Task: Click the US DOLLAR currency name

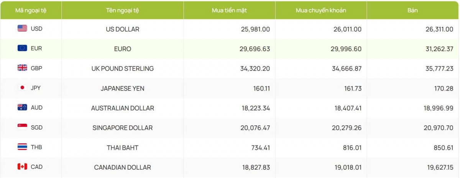Action: (123, 29)
